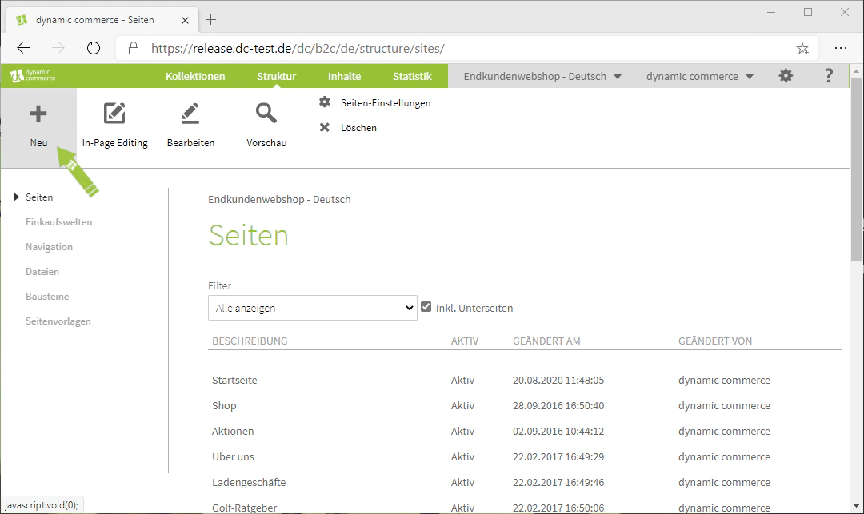This screenshot has height=514, width=864.
Task: Open In-Page Editing tool
Action: tap(114, 126)
